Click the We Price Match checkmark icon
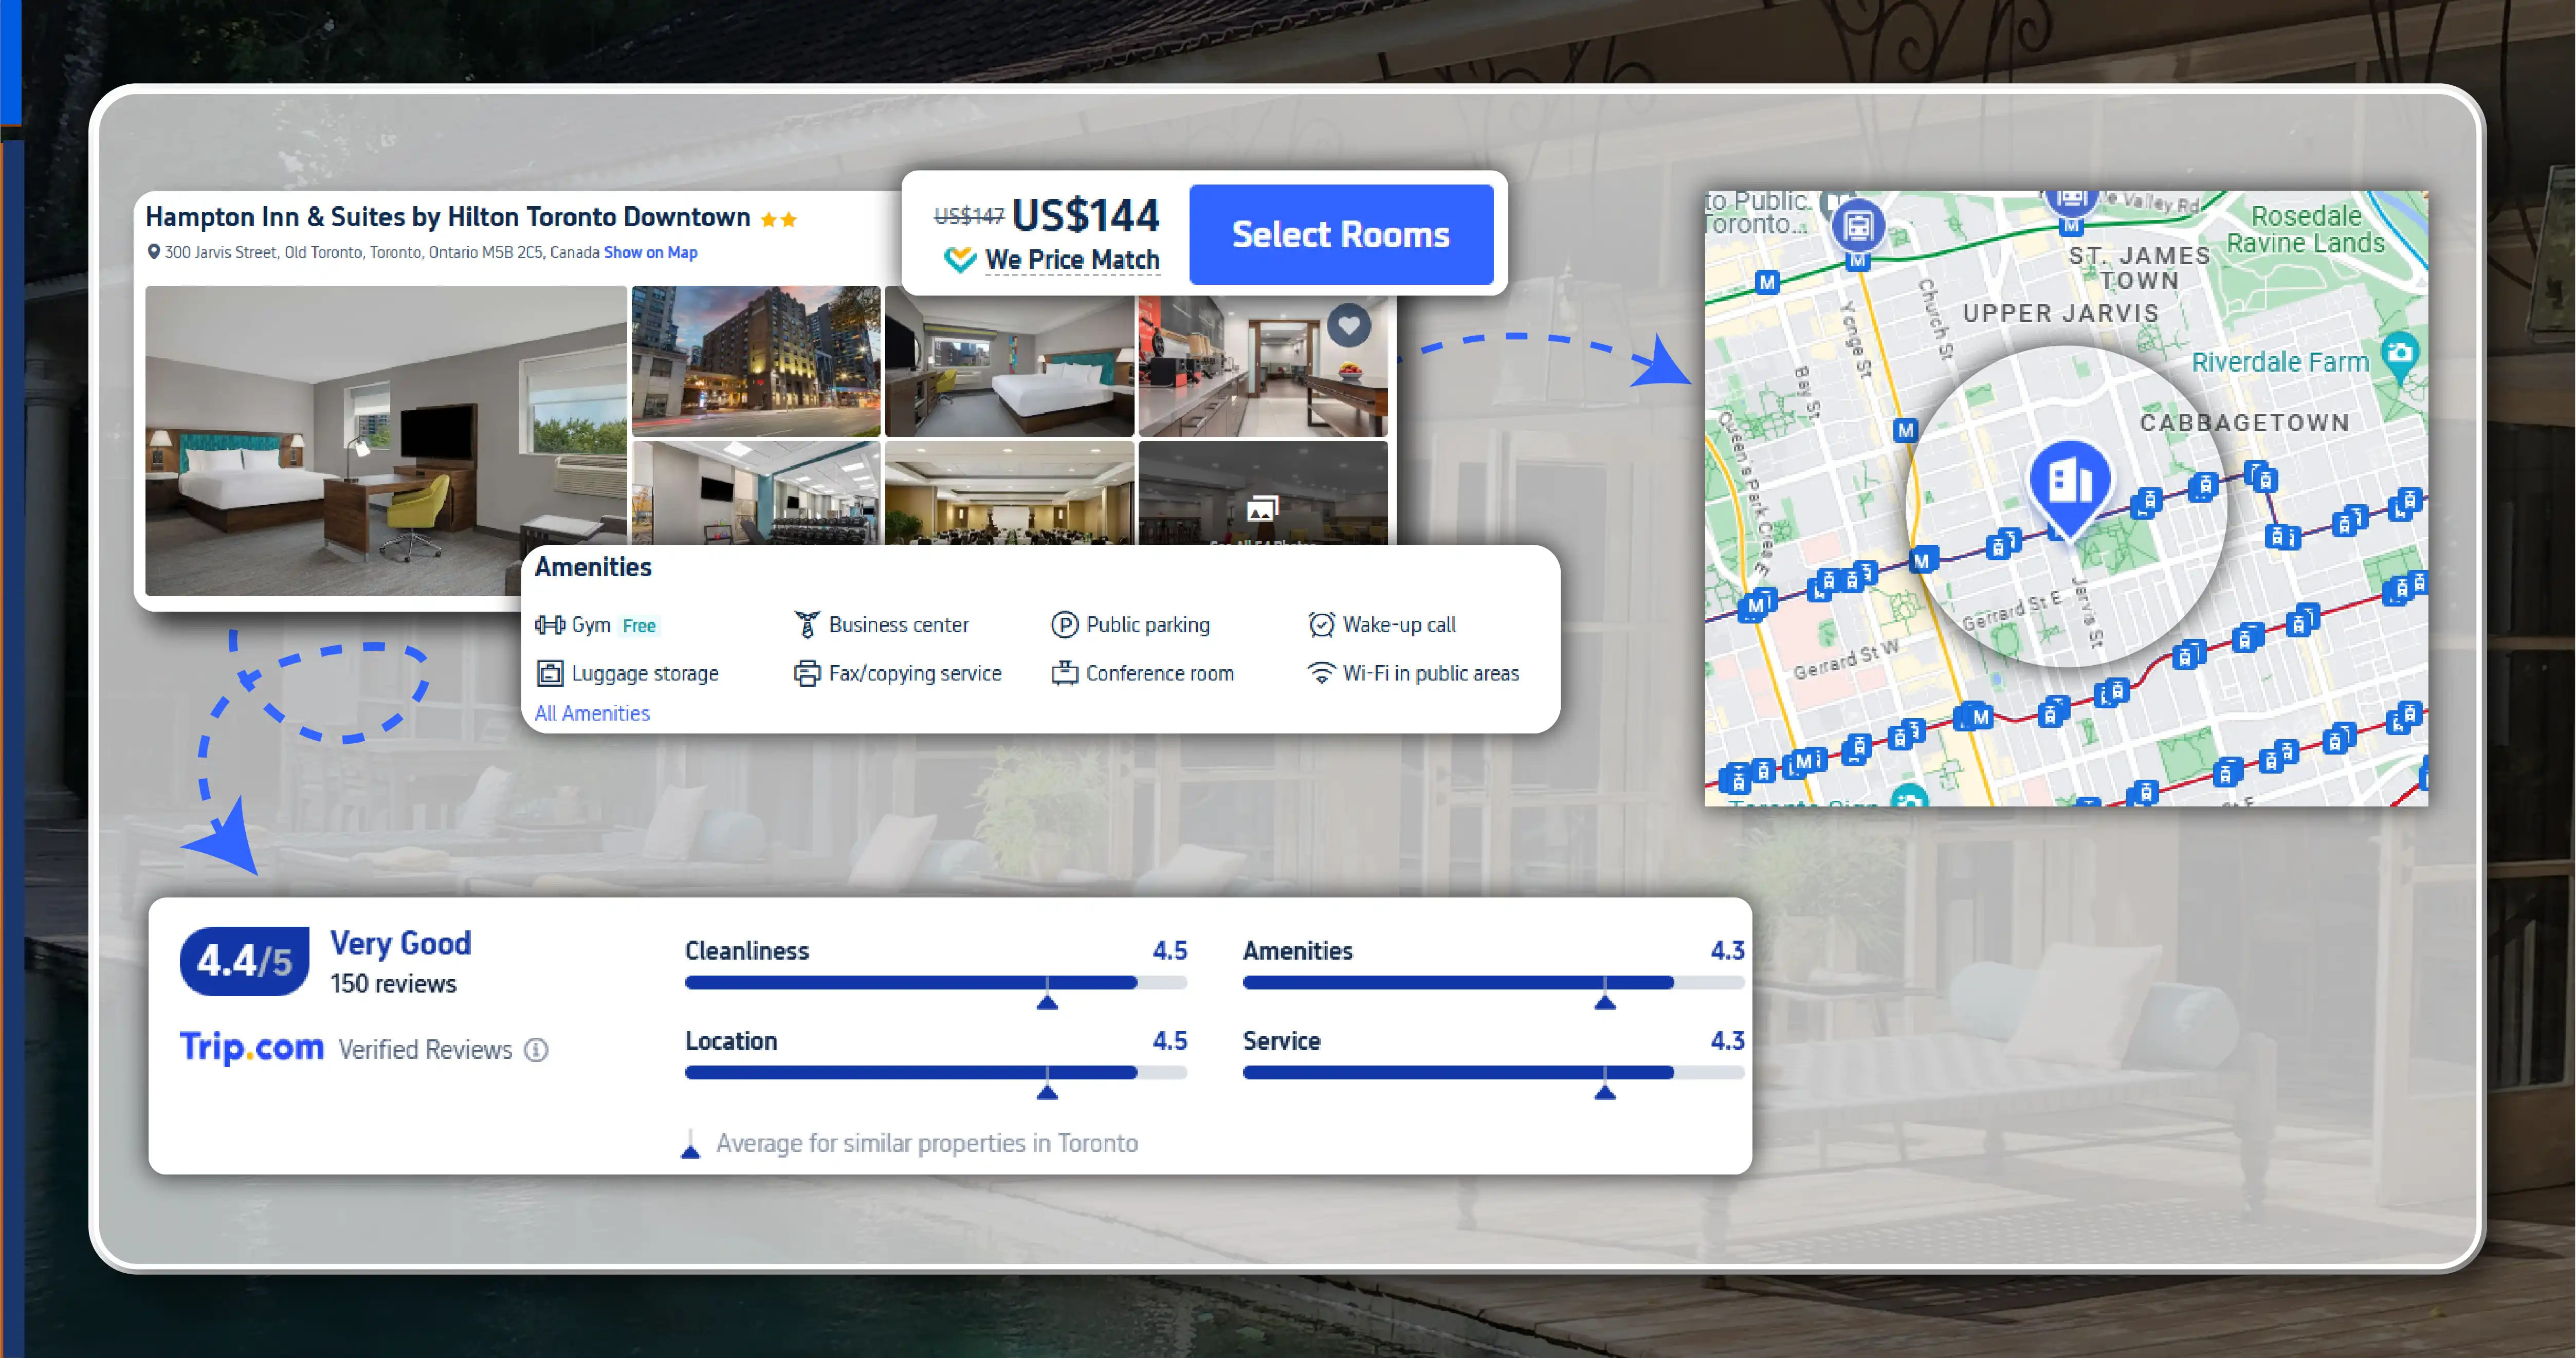The image size is (2576, 1358). coord(960,259)
